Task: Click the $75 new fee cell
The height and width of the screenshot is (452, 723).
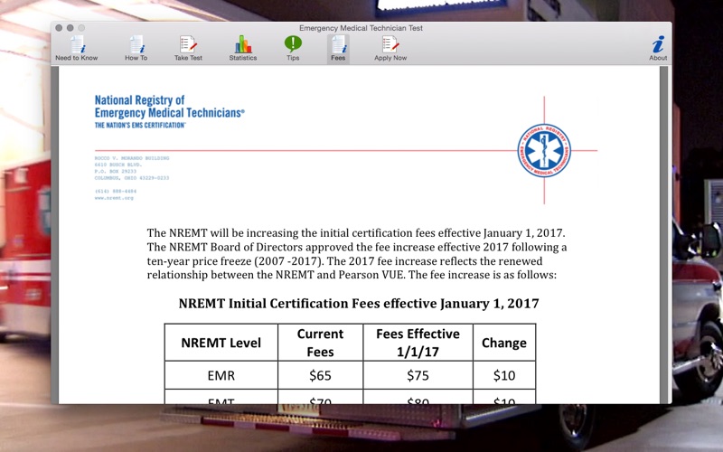Action: point(418,375)
